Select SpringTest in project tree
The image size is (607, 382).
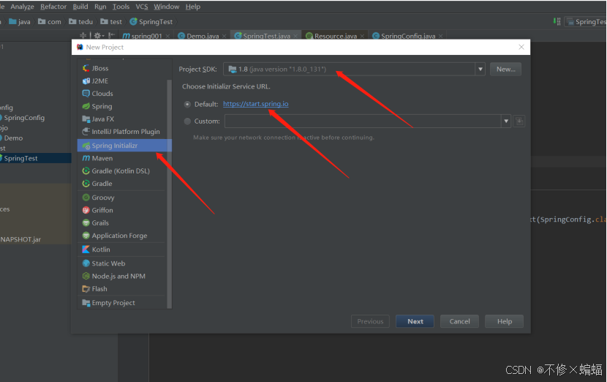pyautogui.click(x=21, y=158)
